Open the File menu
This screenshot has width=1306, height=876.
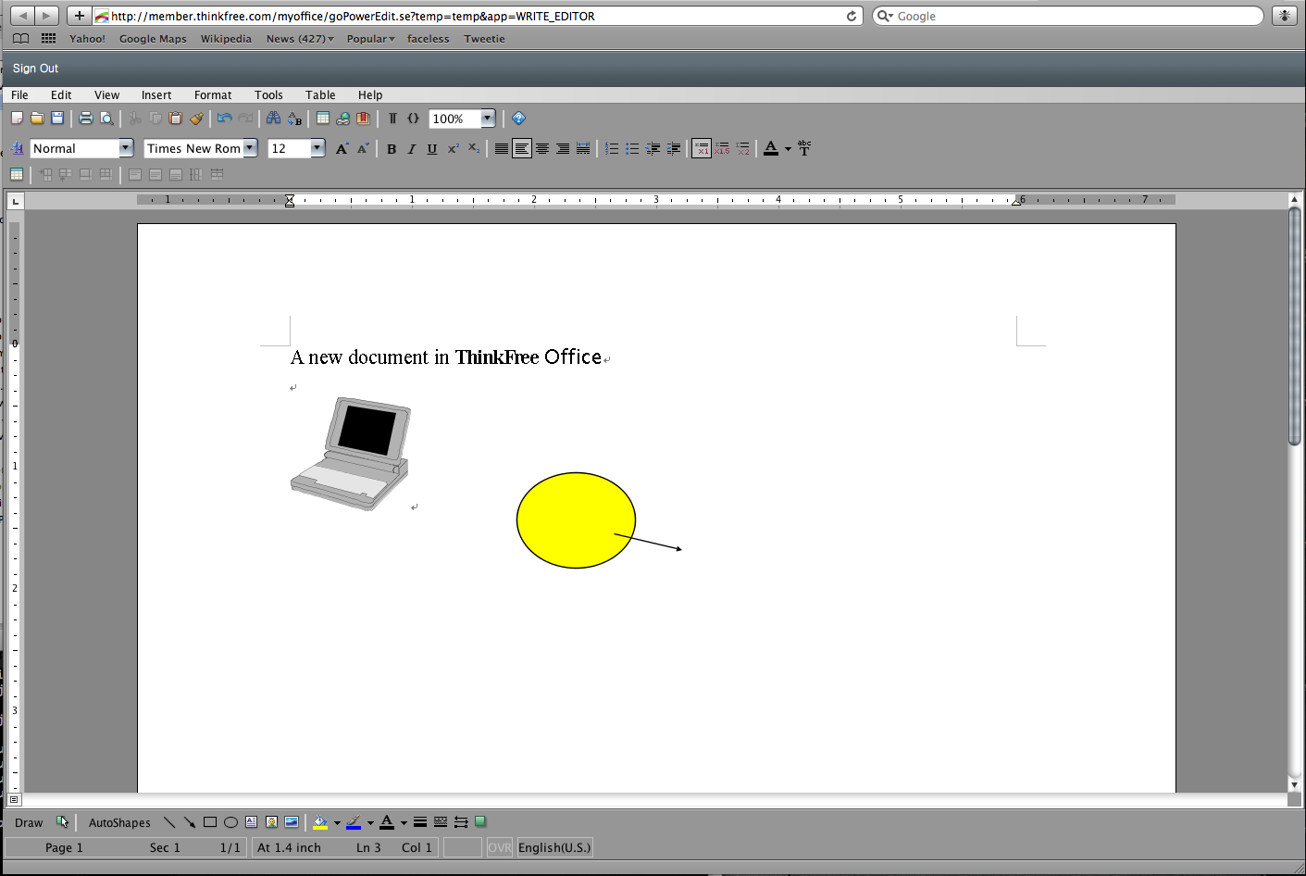(x=19, y=94)
